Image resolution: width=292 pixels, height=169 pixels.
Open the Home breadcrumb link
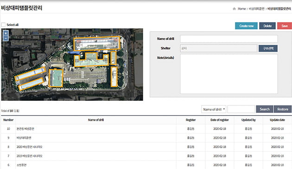(x=242, y=9)
